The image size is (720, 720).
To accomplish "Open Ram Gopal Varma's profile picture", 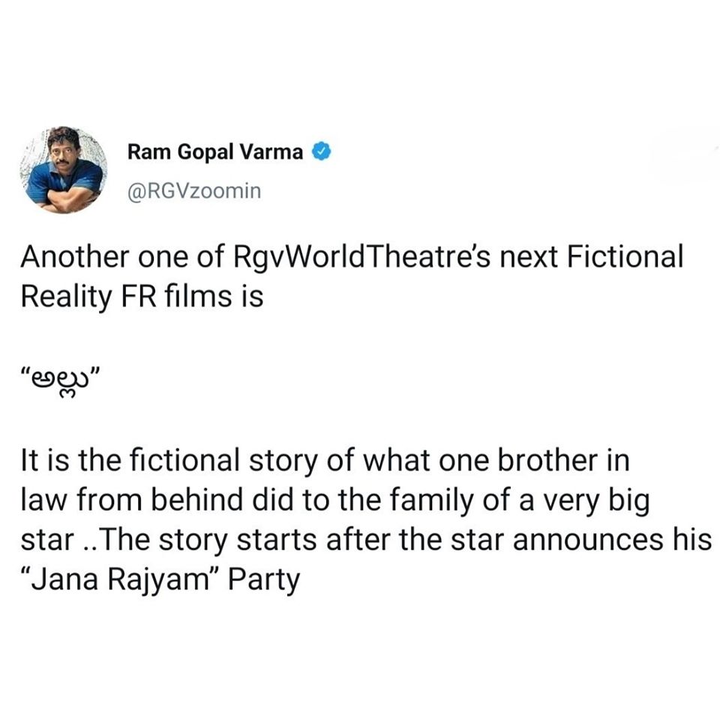I will [64, 170].
